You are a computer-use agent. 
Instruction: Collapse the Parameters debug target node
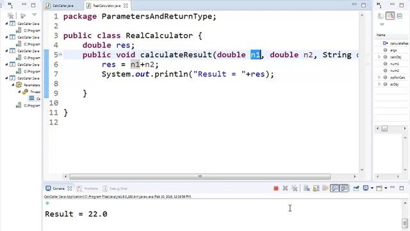pos(13,85)
